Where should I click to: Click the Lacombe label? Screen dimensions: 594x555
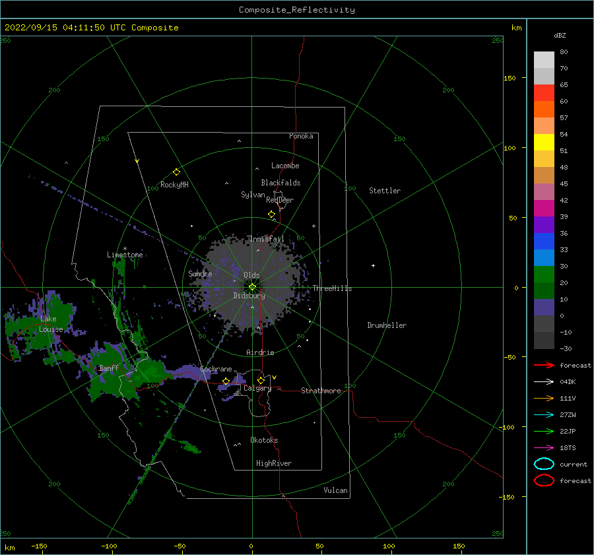point(285,166)
